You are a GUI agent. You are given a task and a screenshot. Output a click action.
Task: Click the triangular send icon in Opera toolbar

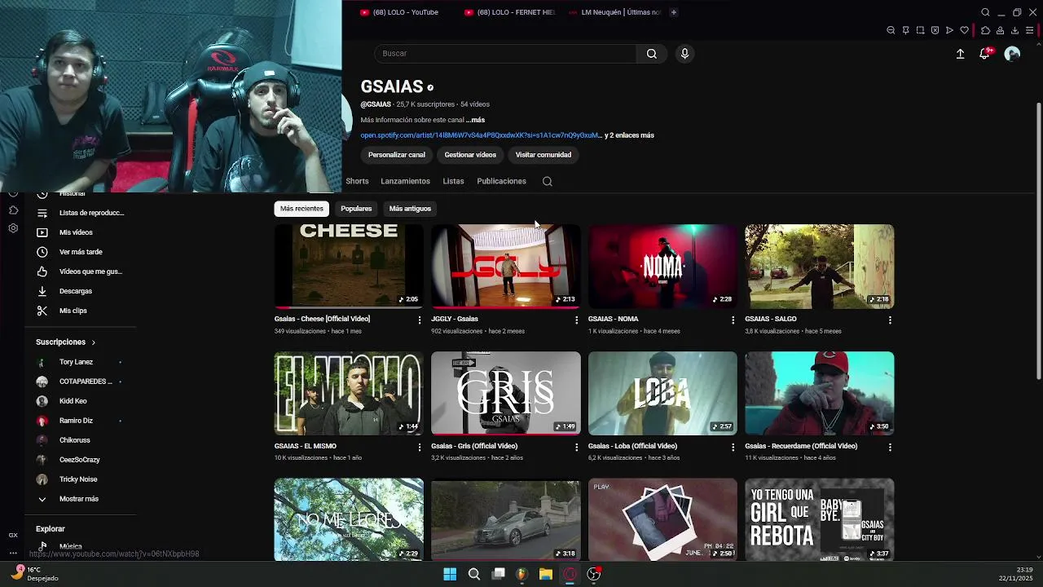[949, 30]
